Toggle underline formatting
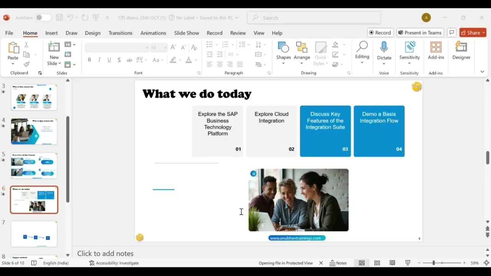The height and width of the screenshot is (276, 491). (109, 60)
